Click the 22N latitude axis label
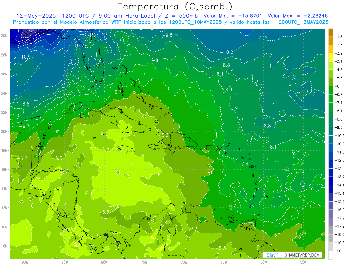Viewport: 344px width, 266px height. tap(5, 112)
